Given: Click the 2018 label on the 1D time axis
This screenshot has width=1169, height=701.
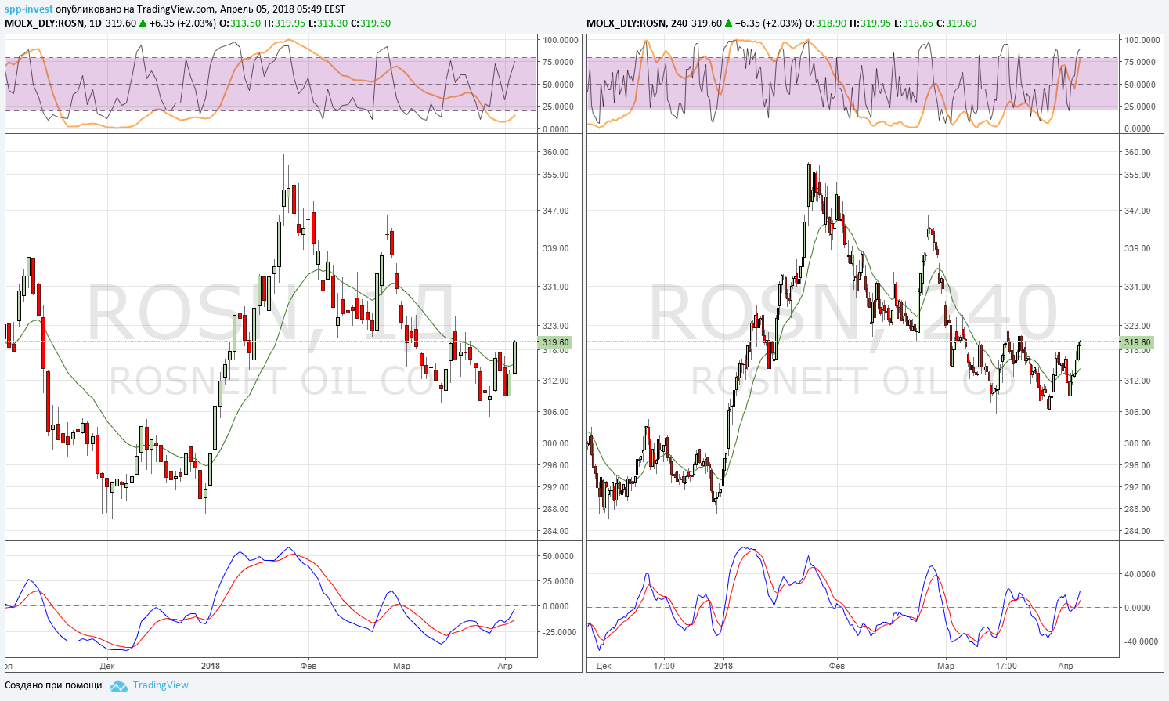Looking at the screenshot, I should coord(211,667).
